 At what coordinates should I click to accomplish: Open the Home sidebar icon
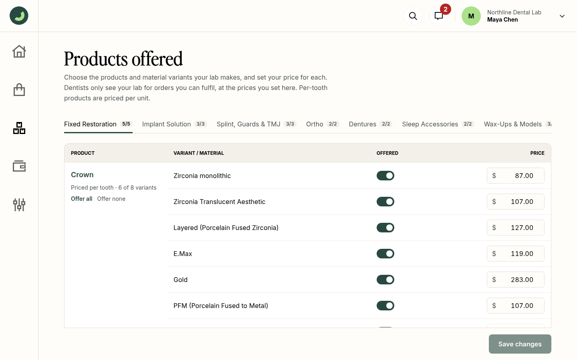19,51
